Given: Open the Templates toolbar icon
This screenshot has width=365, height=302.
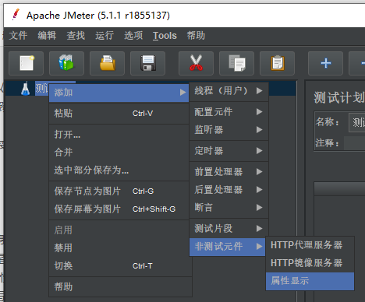Looking at the screenshot, I should click(x=66, y=63).
